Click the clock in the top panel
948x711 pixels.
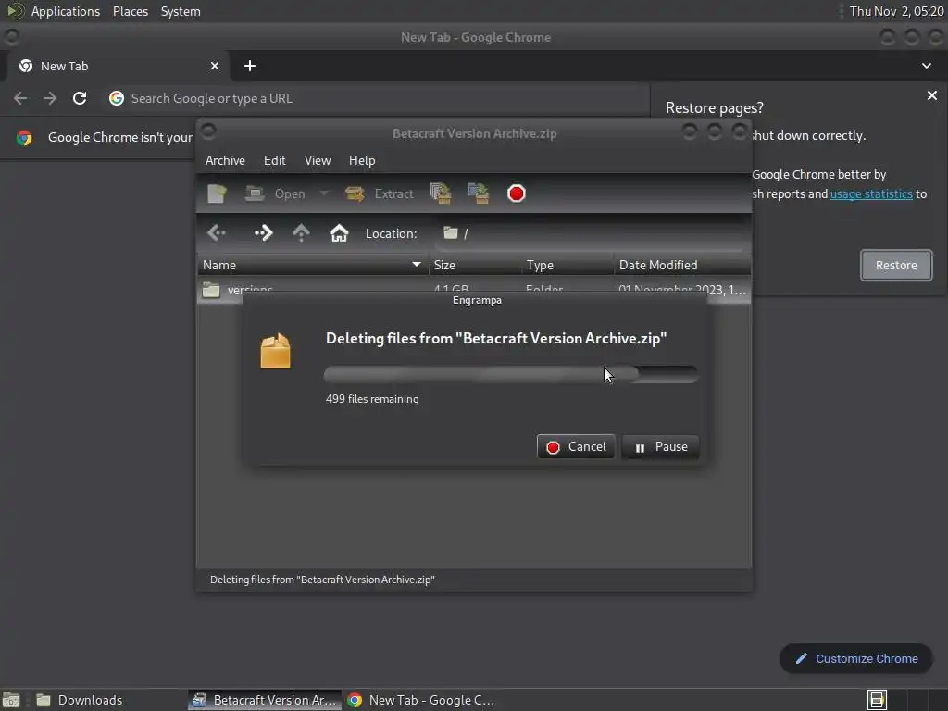[896, 11]
